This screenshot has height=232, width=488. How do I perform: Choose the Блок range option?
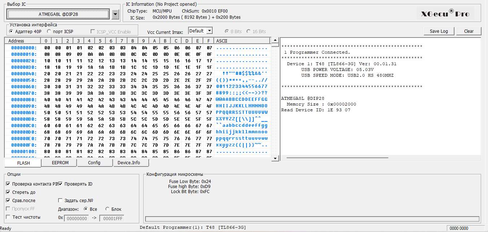click(113, 209)
